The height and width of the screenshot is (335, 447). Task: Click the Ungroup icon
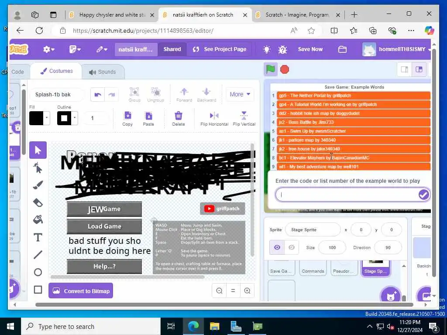156,95
